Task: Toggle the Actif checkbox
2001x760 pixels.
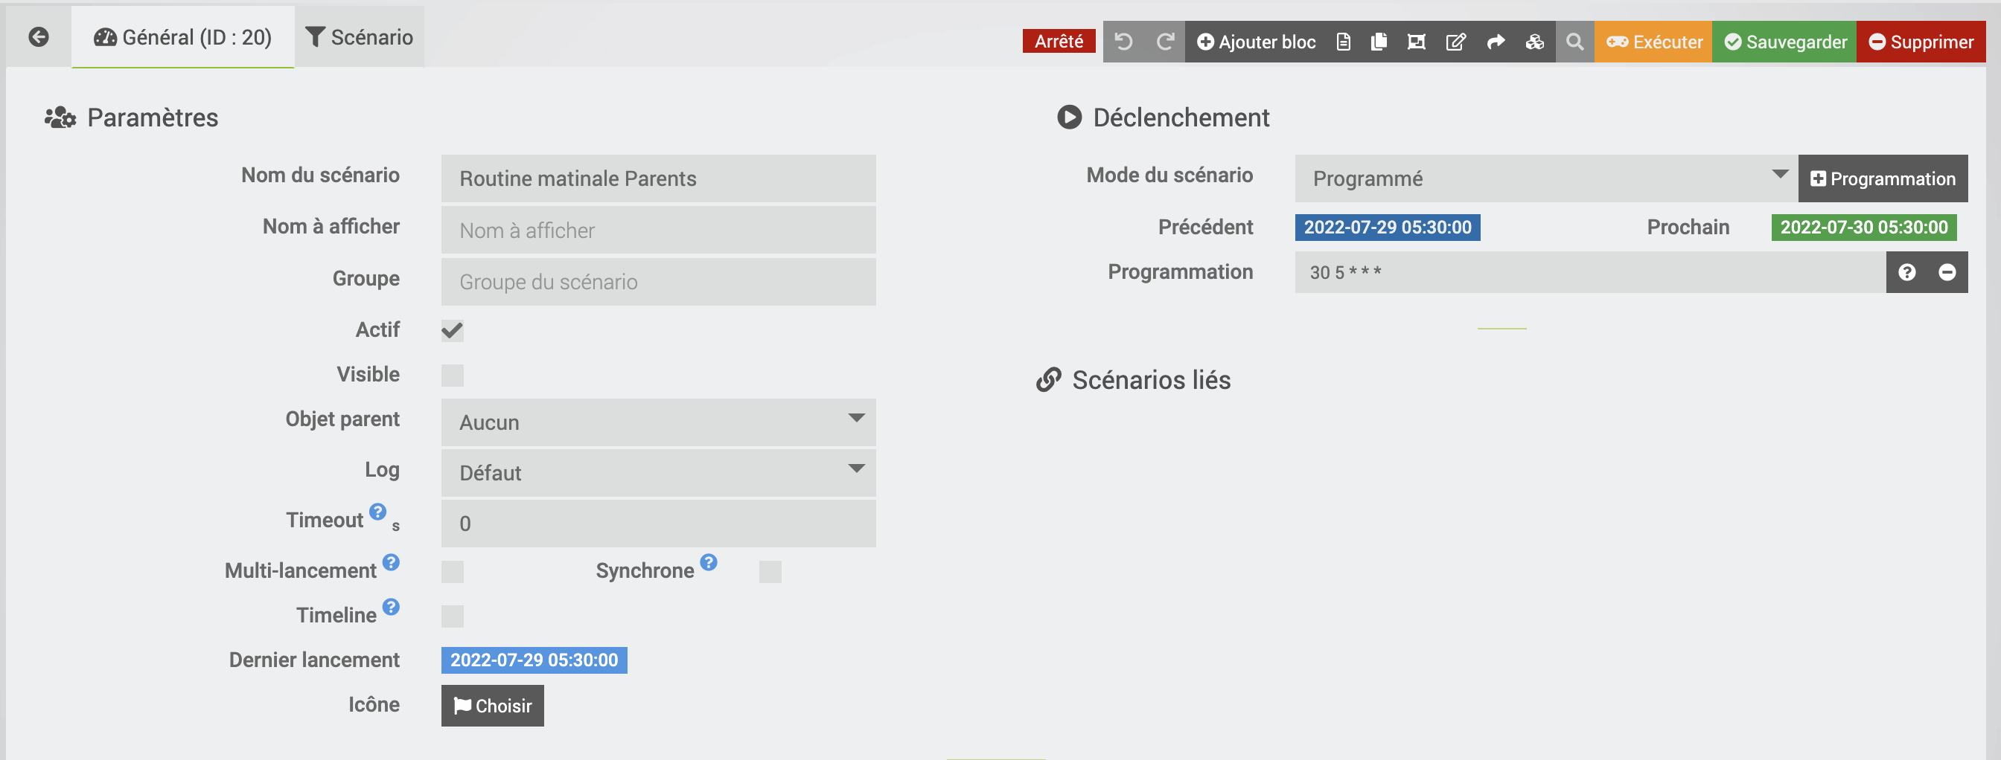Action: click(452, 331)
